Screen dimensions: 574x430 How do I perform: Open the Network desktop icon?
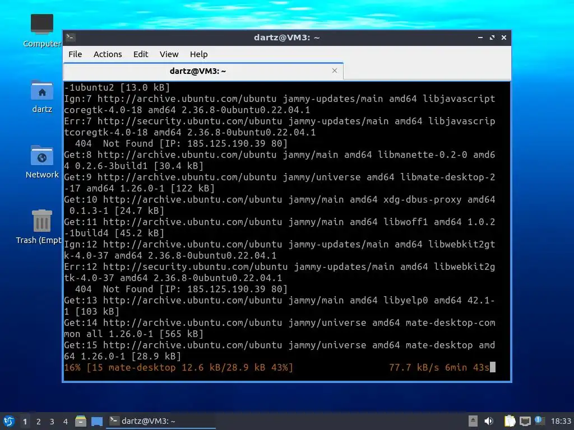coord(41,162)
